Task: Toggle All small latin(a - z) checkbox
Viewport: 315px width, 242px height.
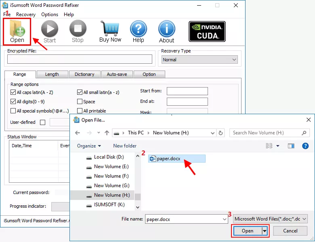Action: 80,92
